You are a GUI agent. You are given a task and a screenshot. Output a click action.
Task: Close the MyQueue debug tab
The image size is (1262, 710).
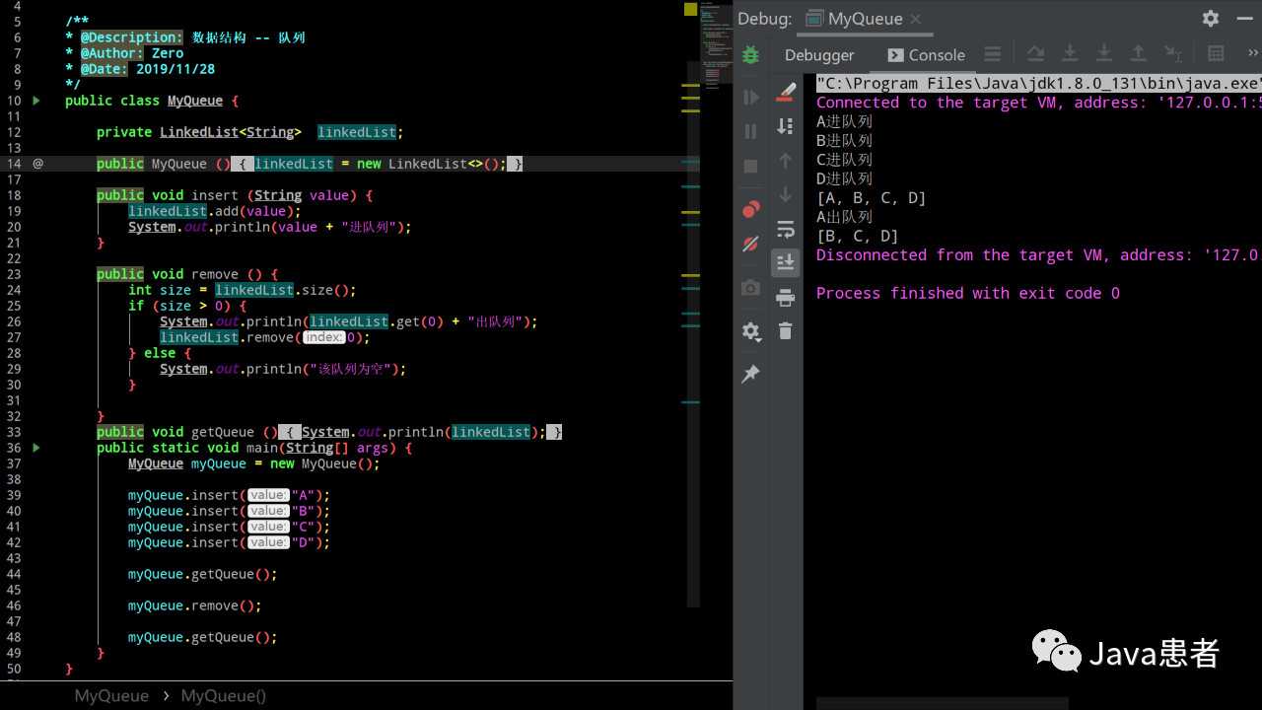(x=916, y=19)
